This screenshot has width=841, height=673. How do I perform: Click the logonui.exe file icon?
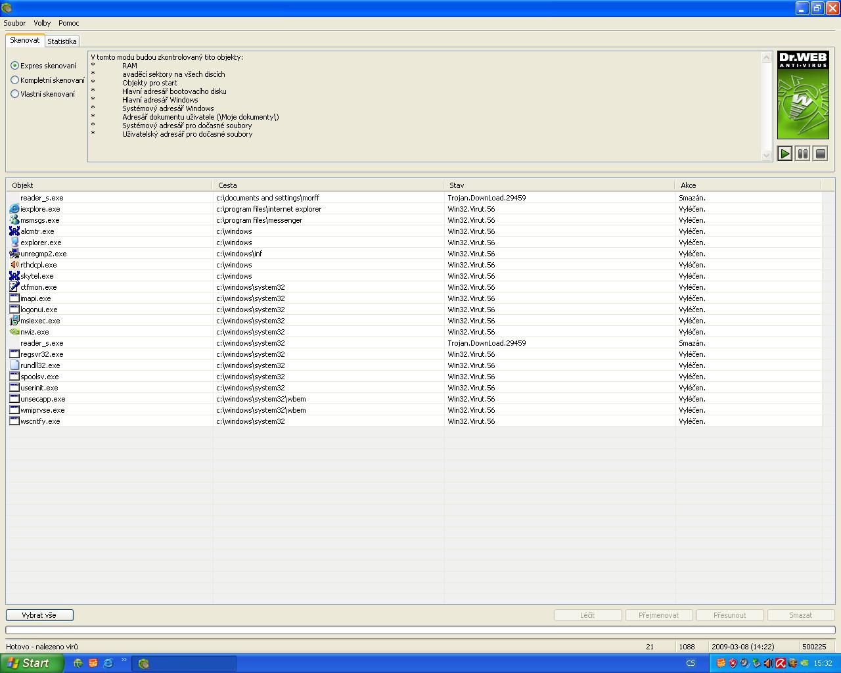[14, 310]
